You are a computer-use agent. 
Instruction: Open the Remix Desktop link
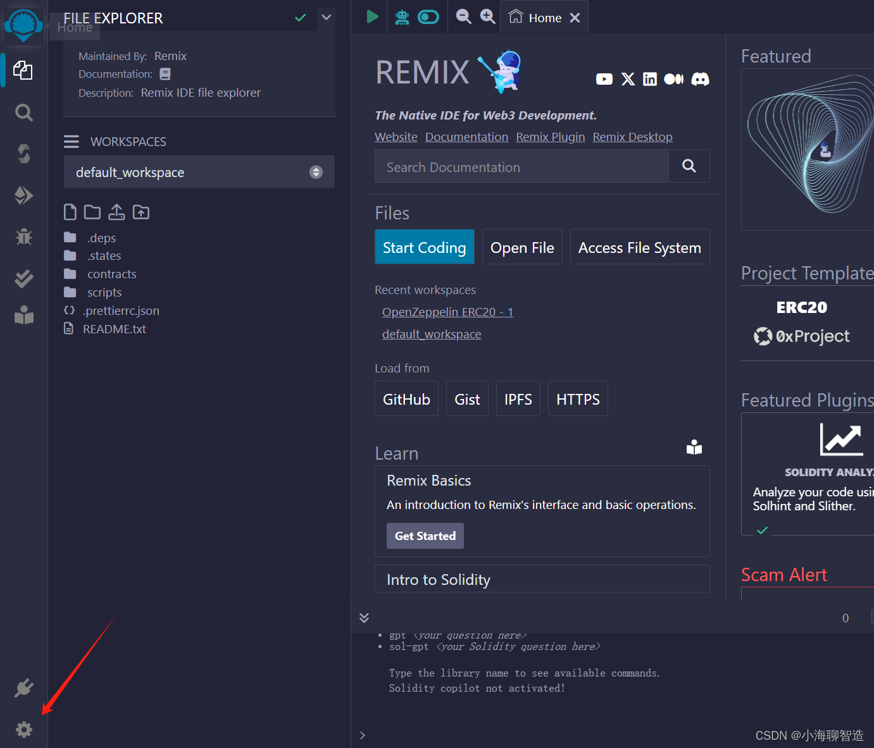click(632, 137)
